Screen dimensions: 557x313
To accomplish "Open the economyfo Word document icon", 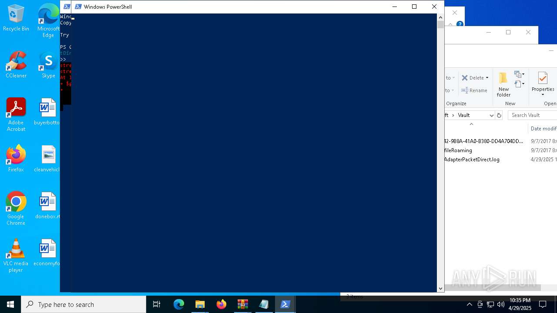I will (x=48, y=253).
